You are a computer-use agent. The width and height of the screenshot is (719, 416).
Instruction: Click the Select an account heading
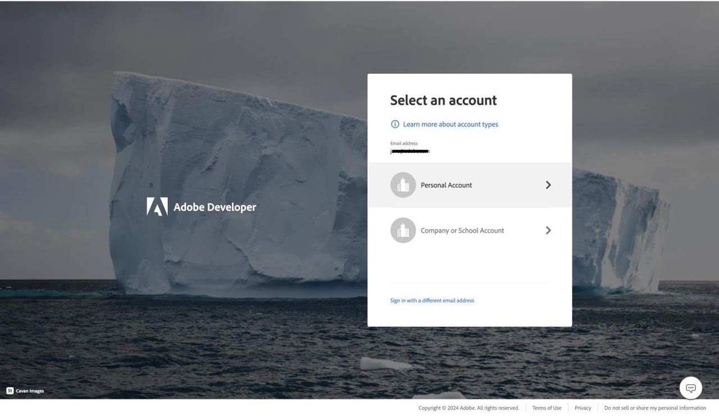click(x=443, y=100)
